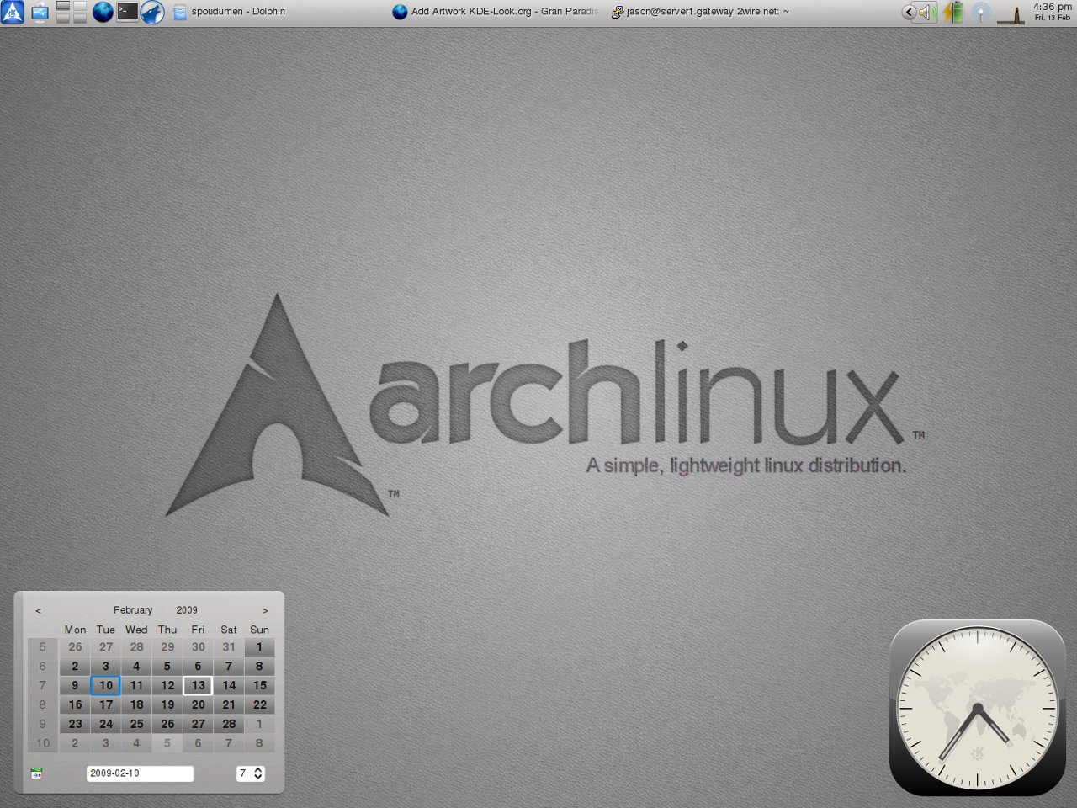Select February 24 in the calendar

point(105,724)
